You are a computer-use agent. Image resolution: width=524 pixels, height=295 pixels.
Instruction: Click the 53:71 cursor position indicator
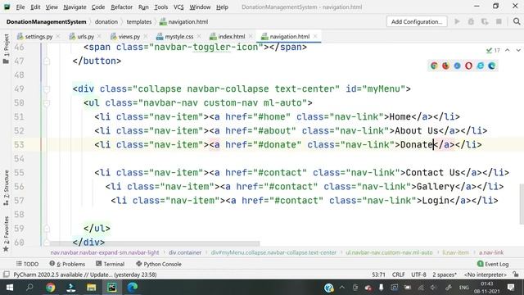coord(378,275)
